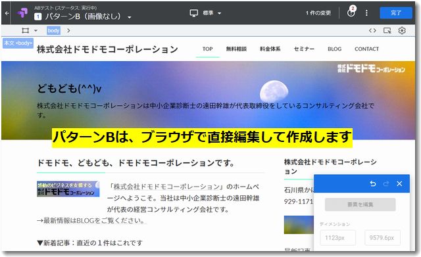Click the back arrow in top bar

tap(7, 13)
